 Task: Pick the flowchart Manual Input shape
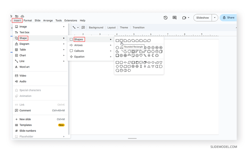[157, 62]
